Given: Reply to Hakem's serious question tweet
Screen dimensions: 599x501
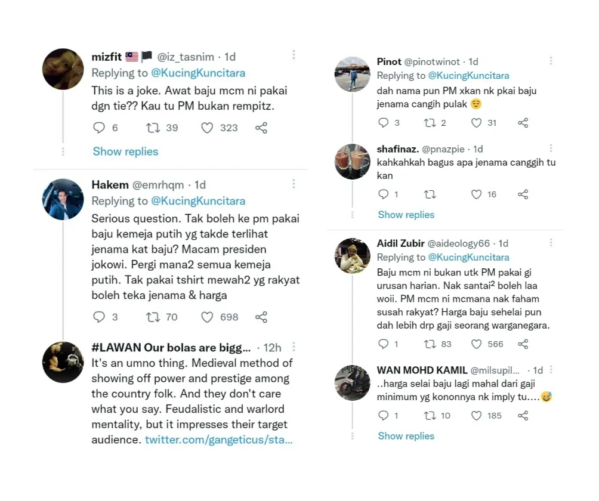Looking at the screenshot, I should 99,317.
